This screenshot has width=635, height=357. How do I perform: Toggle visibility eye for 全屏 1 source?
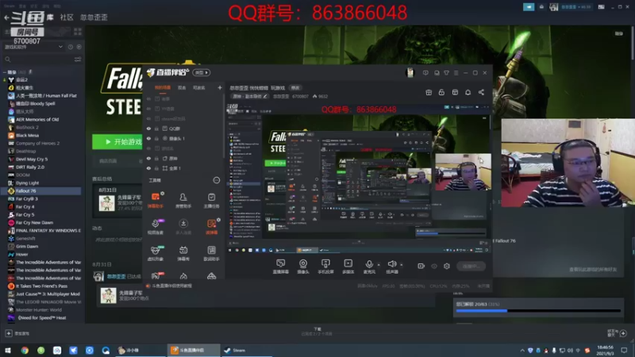coord(148,168)
